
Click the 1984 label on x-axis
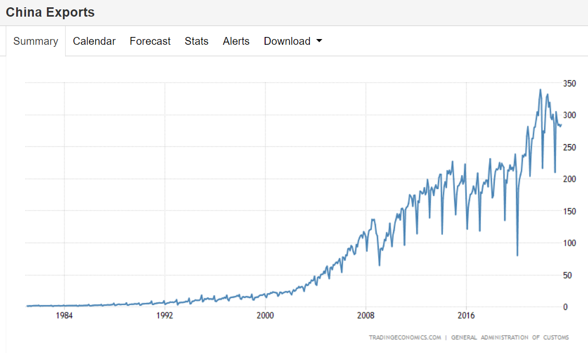pyautogui.click(x=64, y=316)
